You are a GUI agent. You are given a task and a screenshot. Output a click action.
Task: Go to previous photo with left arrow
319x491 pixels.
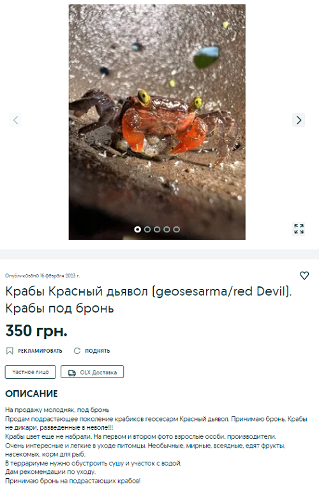click(16, 120)
